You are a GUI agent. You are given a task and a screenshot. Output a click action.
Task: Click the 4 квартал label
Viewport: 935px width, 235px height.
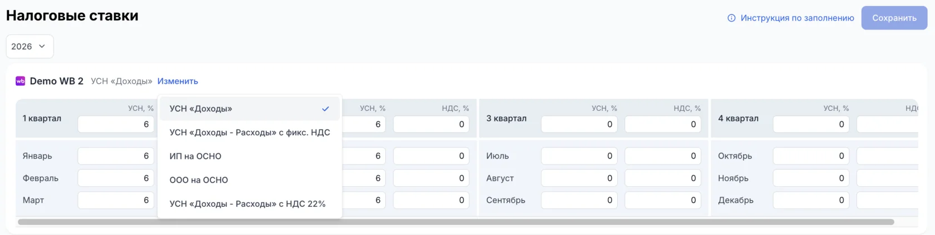pyautogui.click(x=738, y=118)
